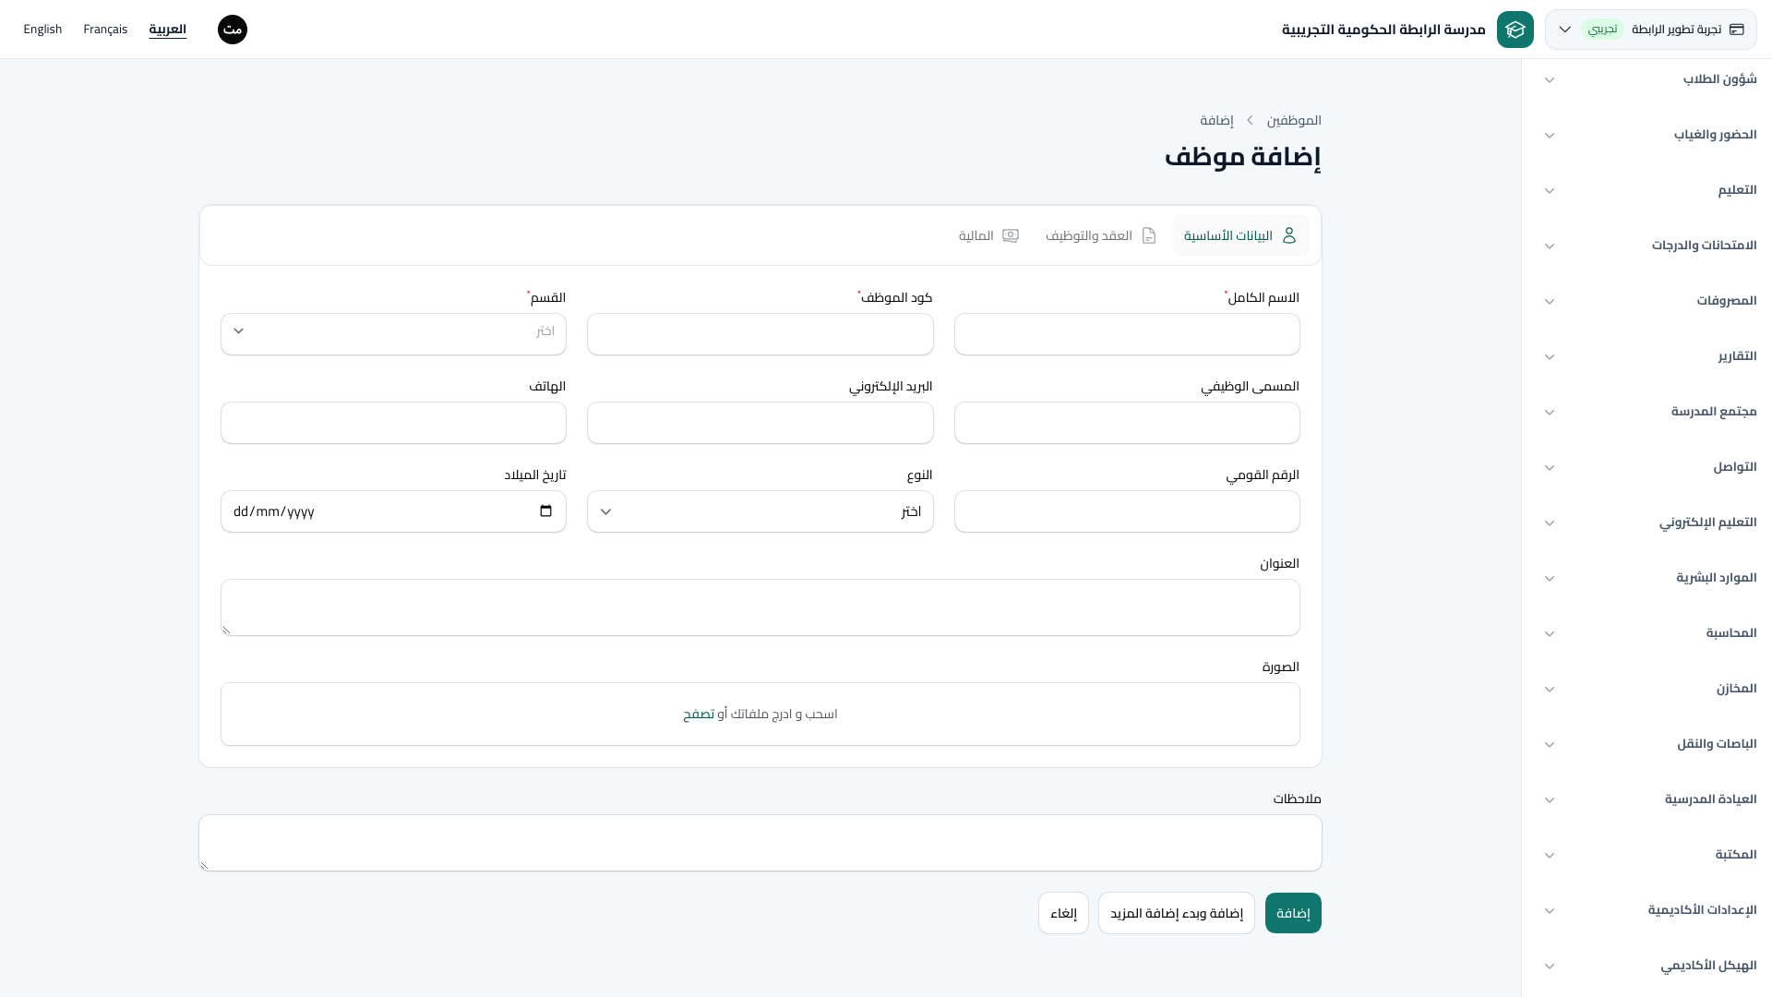Focus the الاسم الكامل input field
The width and height of the screenshot is (1772, 997).
(1127, 334)
